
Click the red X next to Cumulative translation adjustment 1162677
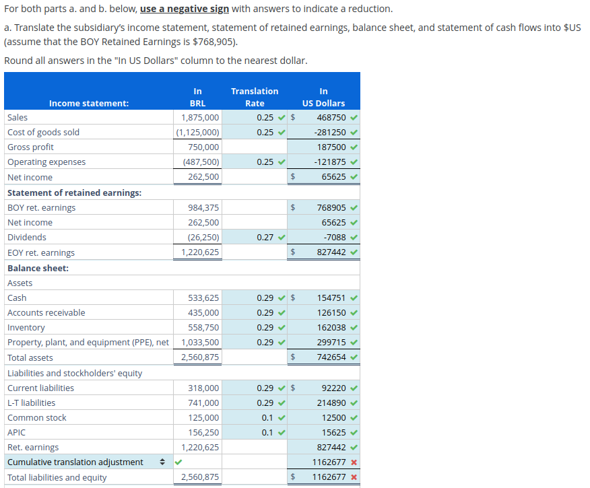point(355,462)
